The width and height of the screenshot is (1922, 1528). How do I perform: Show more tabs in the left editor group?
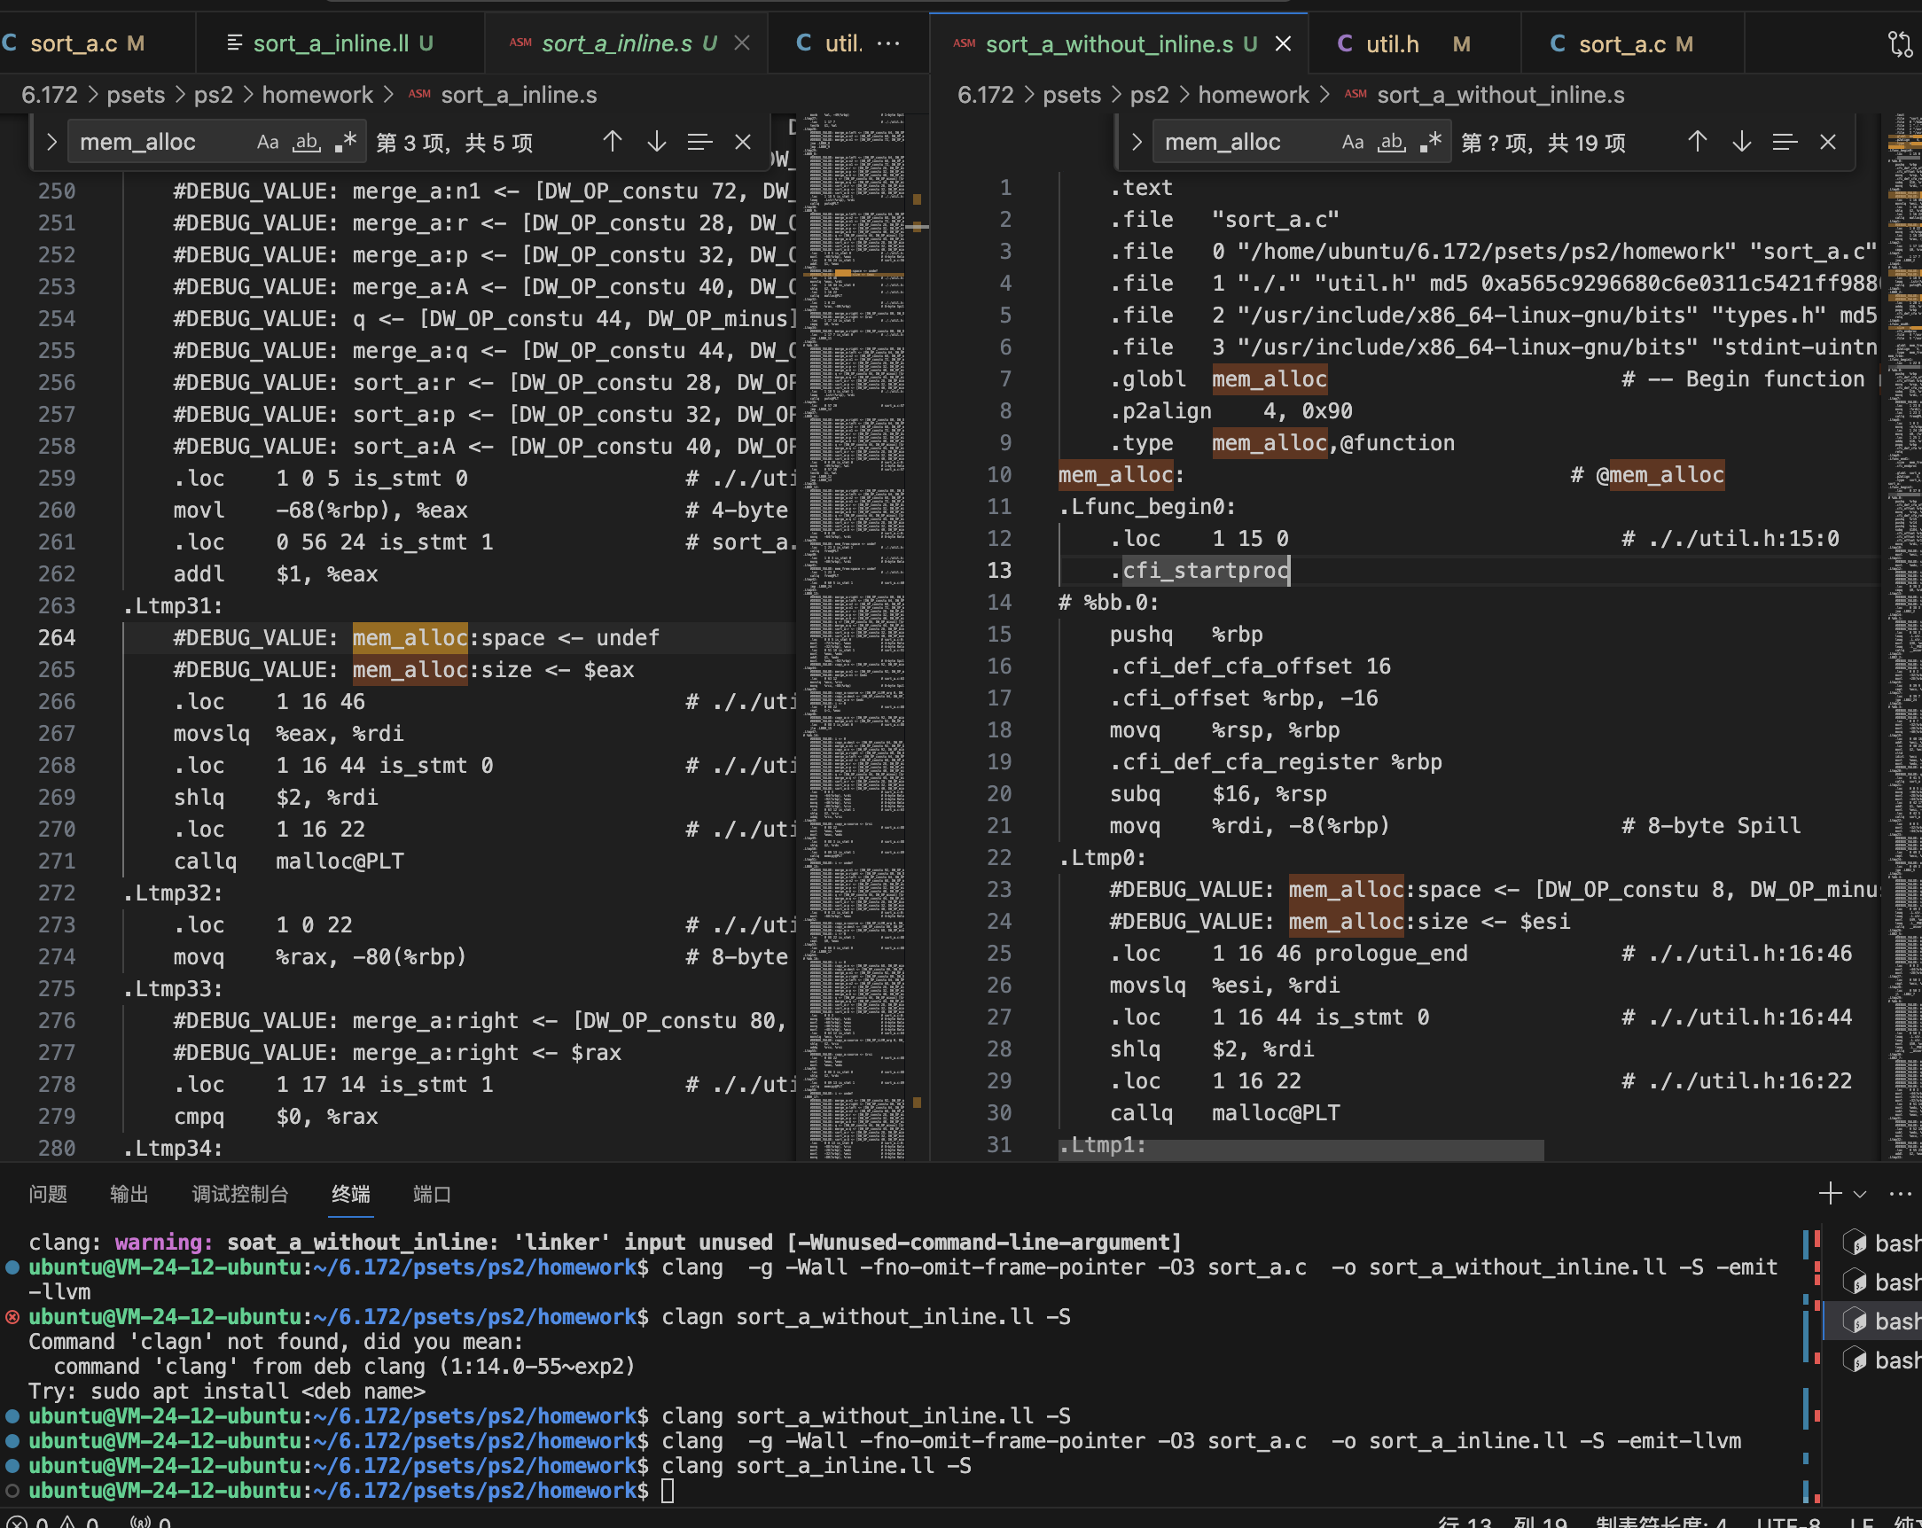click(x=889, y=43)
